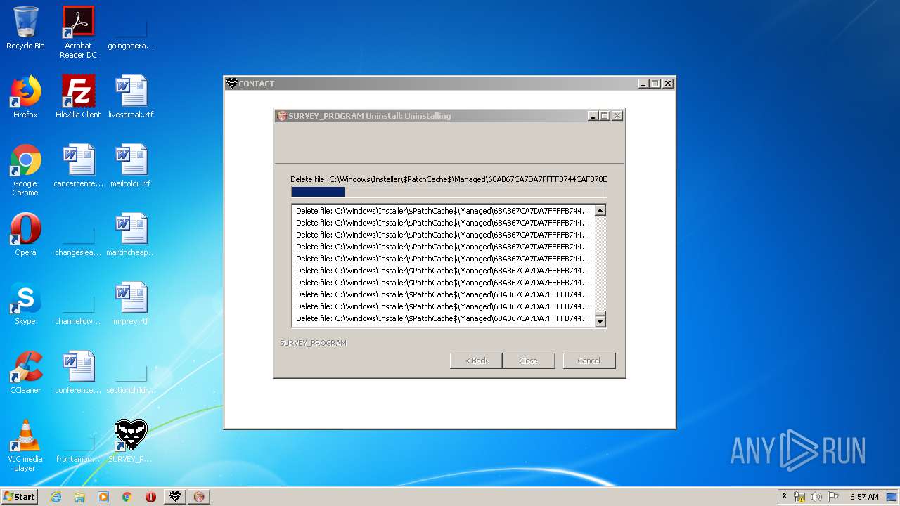The height and width of the screenshot is (506, 900).
Task: Minimize the uninstaller dialog
Action: click(593, 116)
